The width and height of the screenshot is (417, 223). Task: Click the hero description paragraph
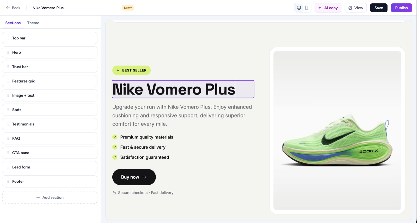click(x=182, y=115)
